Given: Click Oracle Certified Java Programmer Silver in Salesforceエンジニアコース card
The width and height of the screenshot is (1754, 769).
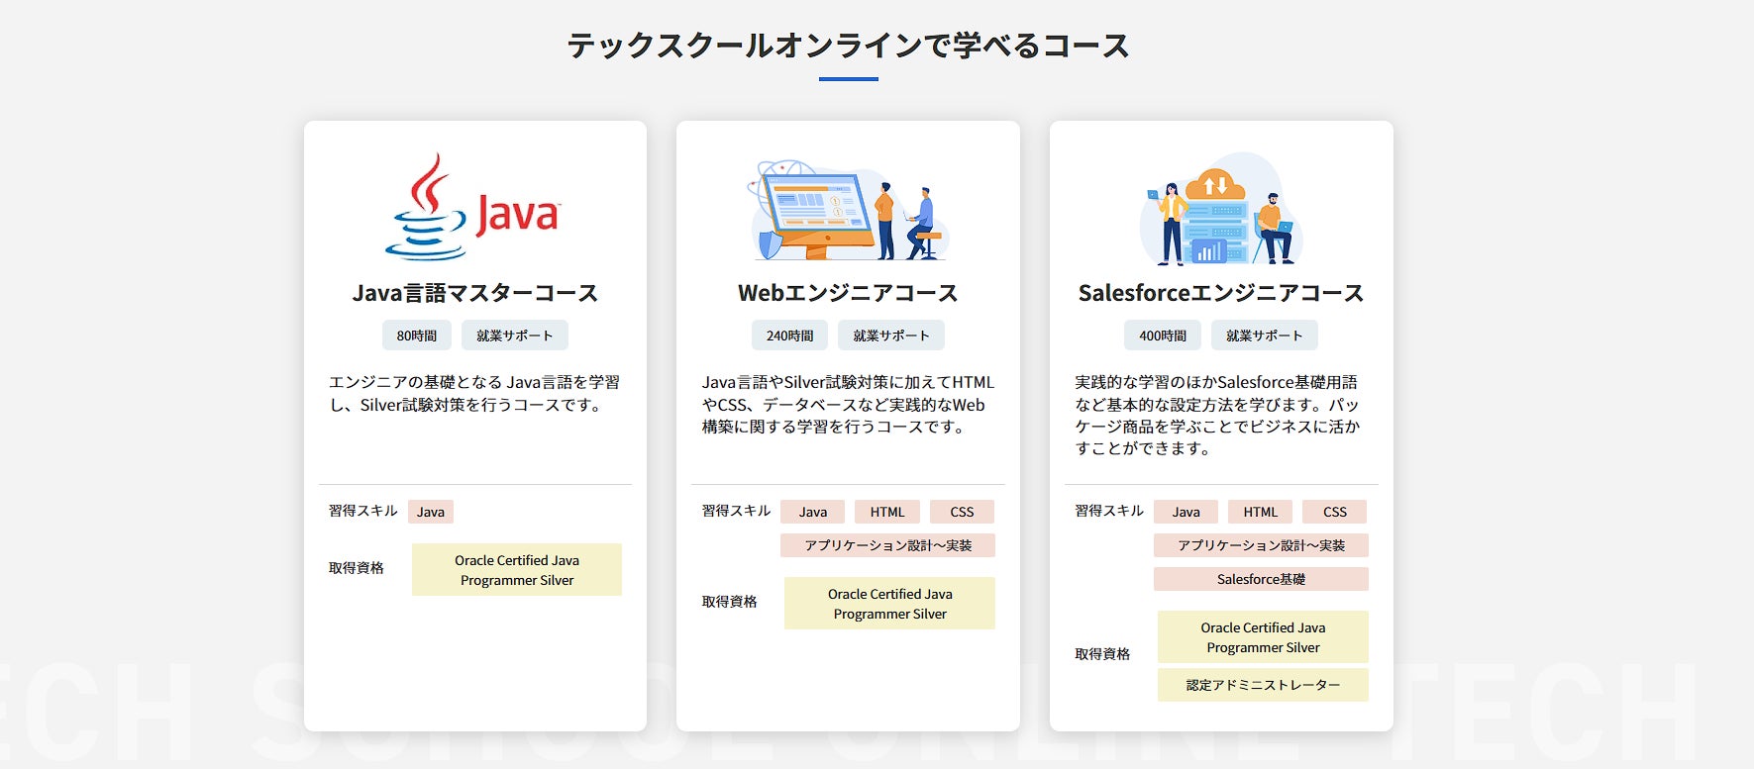Looking at the screenshot, I should click(1263, 637).
